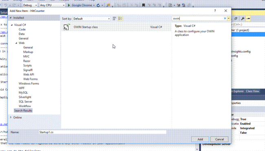Select the Silverlight category

tap(25, 97)
